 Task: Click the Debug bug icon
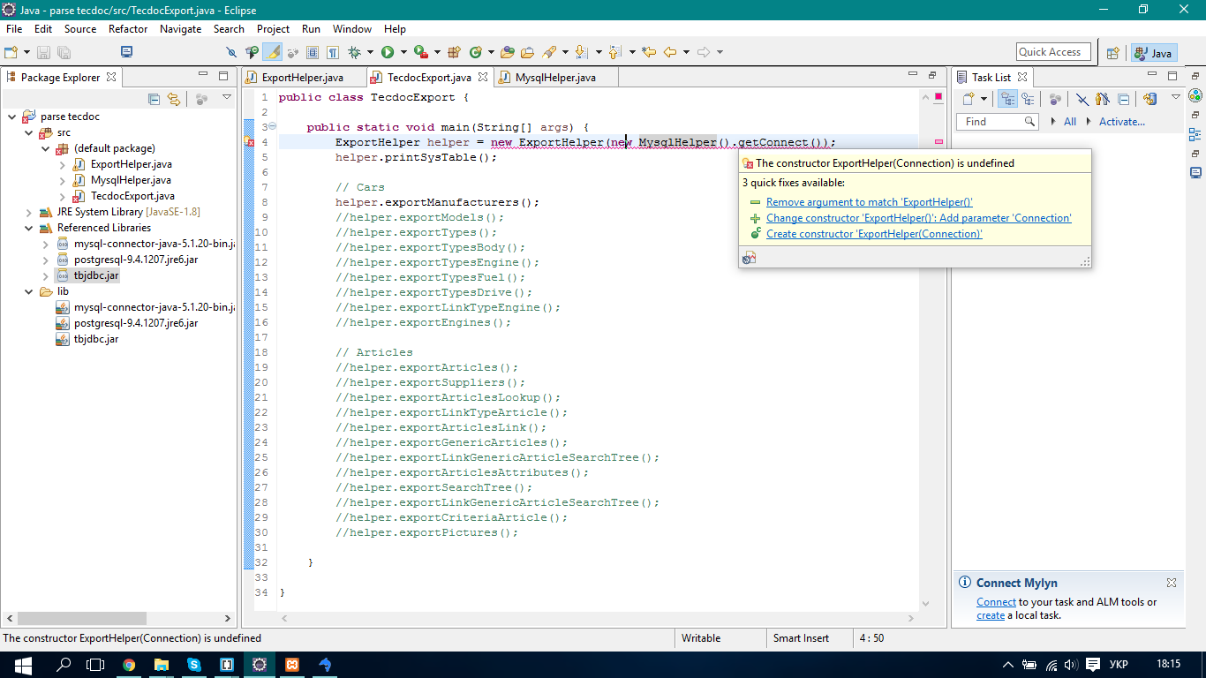pos(355,53)
